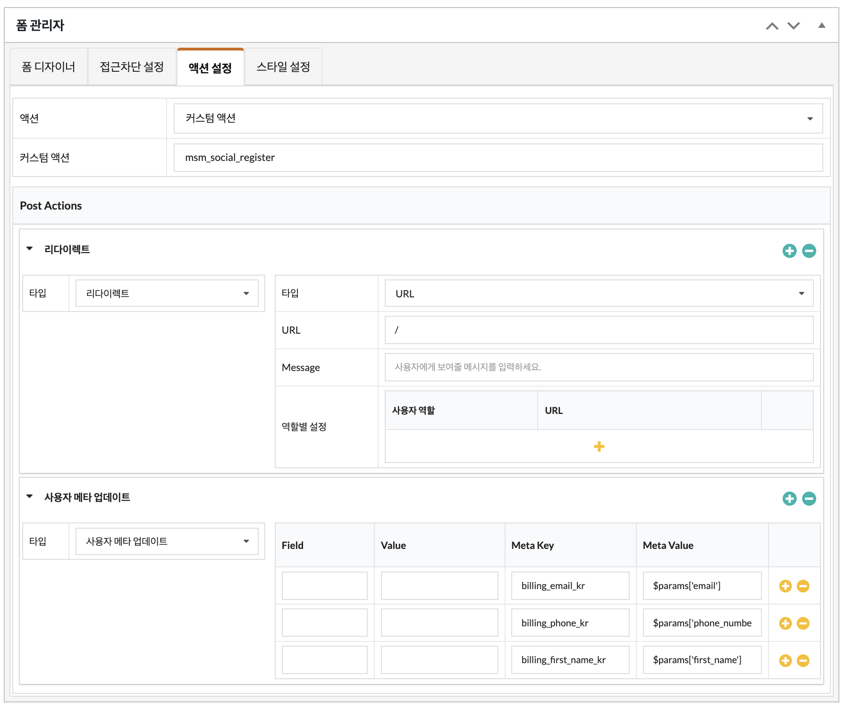Add a role-based row with yellow plus
This screenshot has height=708, width=845.
(599, 447)
